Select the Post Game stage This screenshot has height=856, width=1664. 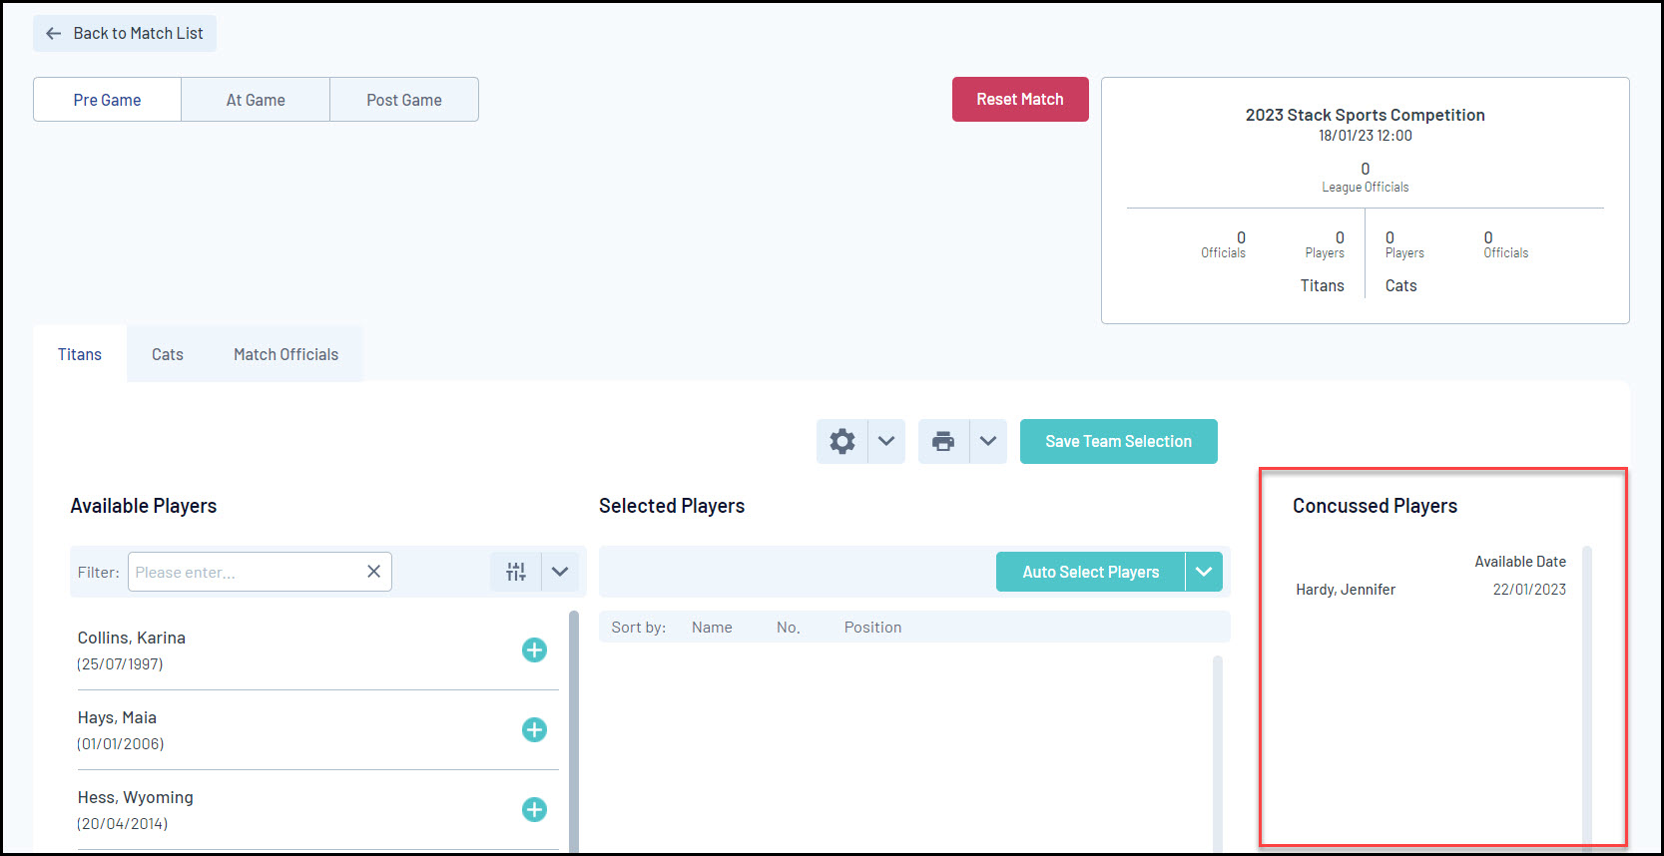404,100
